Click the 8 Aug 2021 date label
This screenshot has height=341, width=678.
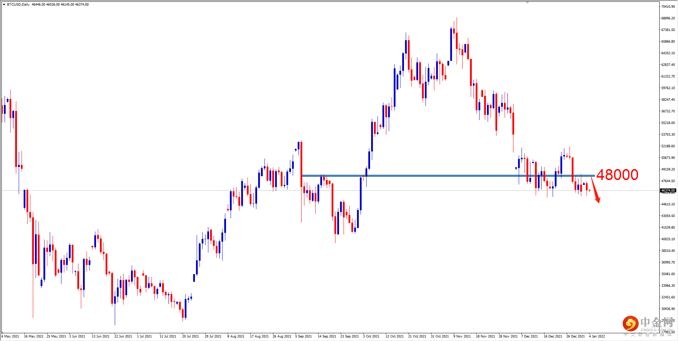click(236, 336)
